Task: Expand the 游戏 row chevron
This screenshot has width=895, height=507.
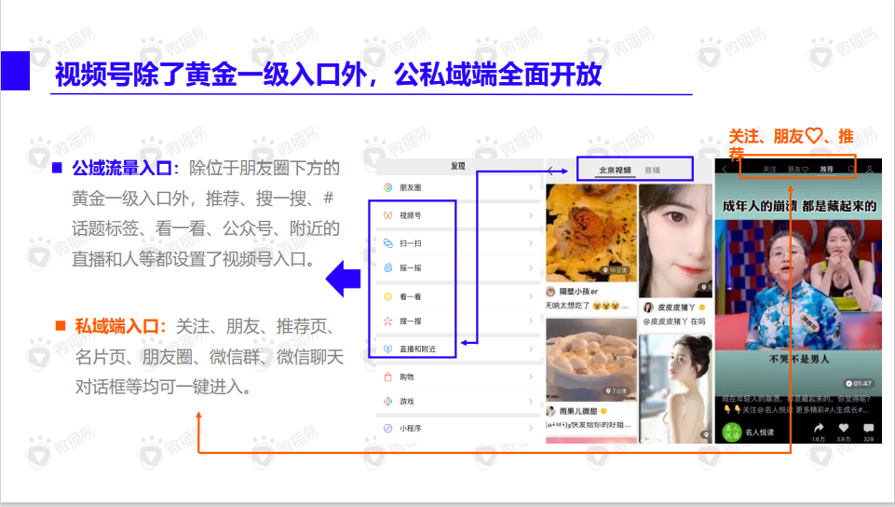Action: click(x=531, y=402)
